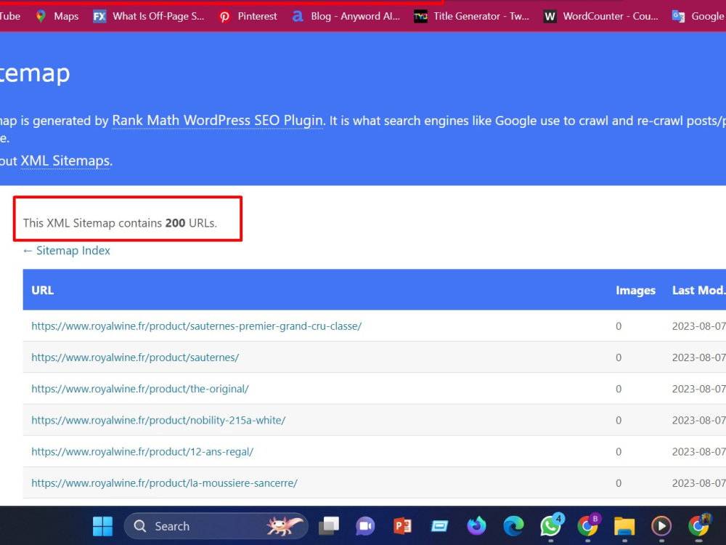Click the URL column header
The width and height of the screenshot is (726, 545).
click(43, 290)
